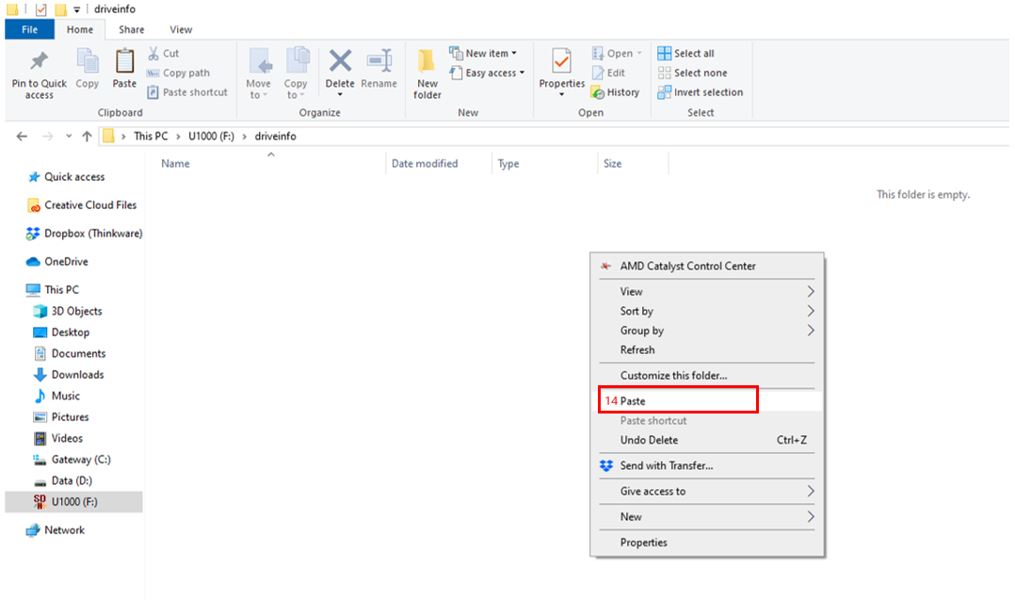Expand the Give access to submenu
The height and width of the screenshot is (600, 1015).
click(x=707, y=492)
